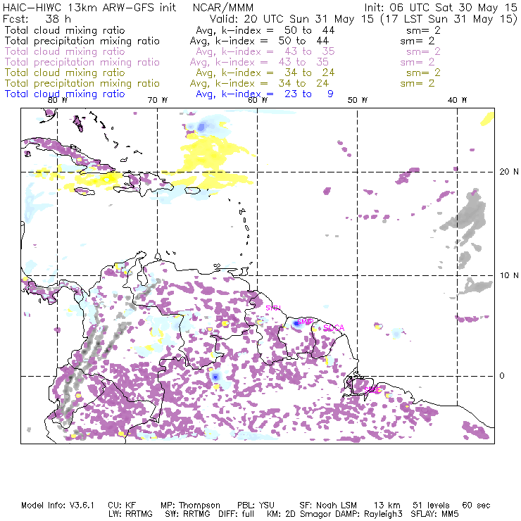The height and width of the screenshot is (521, 521).
Task: Click the 'Fcst: 38 h' forecast hour
Action: [x=37, y=19]
